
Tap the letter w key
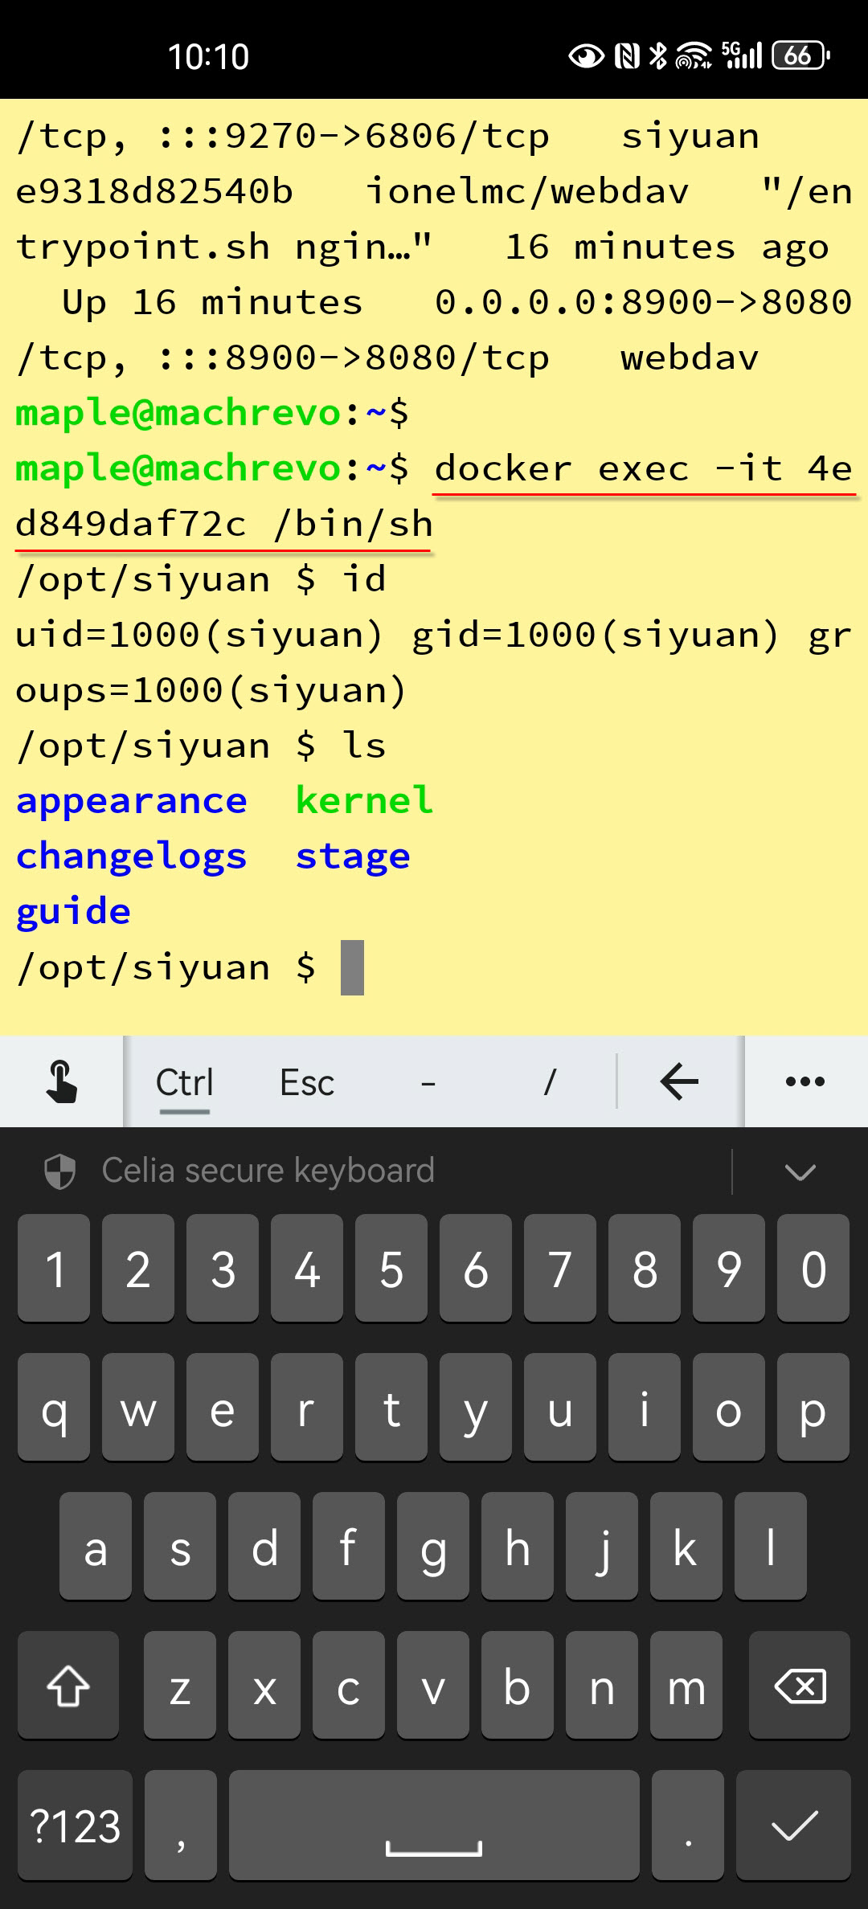138,1407
